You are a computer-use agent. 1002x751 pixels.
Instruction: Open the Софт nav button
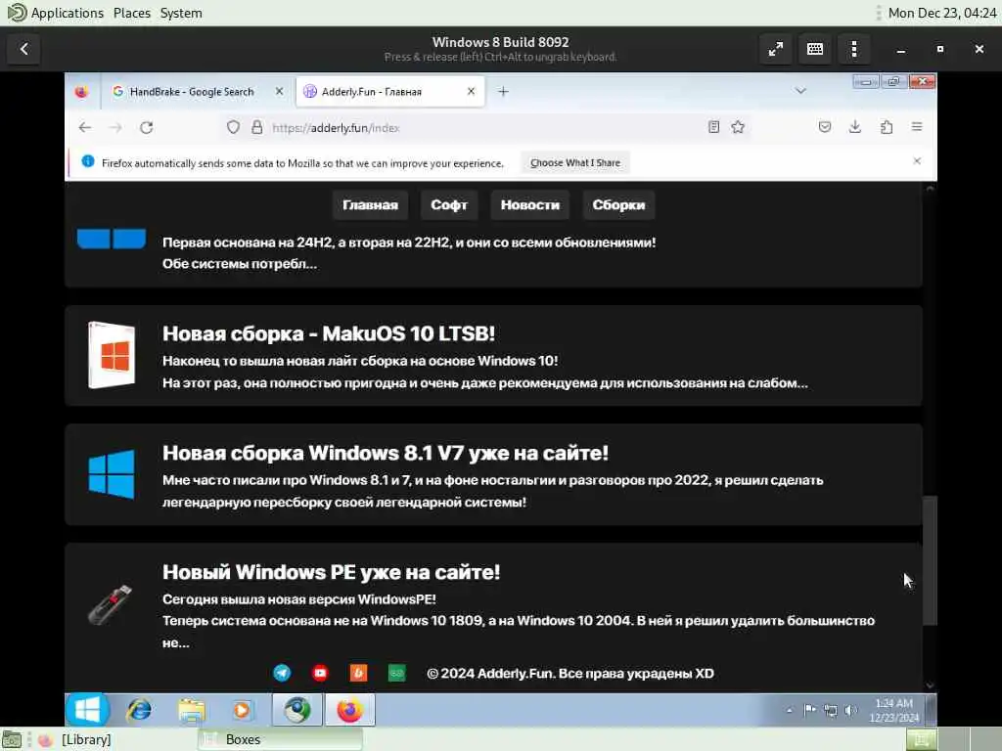(x=449, y=205)
